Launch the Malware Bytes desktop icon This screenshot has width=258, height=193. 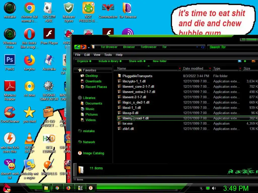click(69, 12)
